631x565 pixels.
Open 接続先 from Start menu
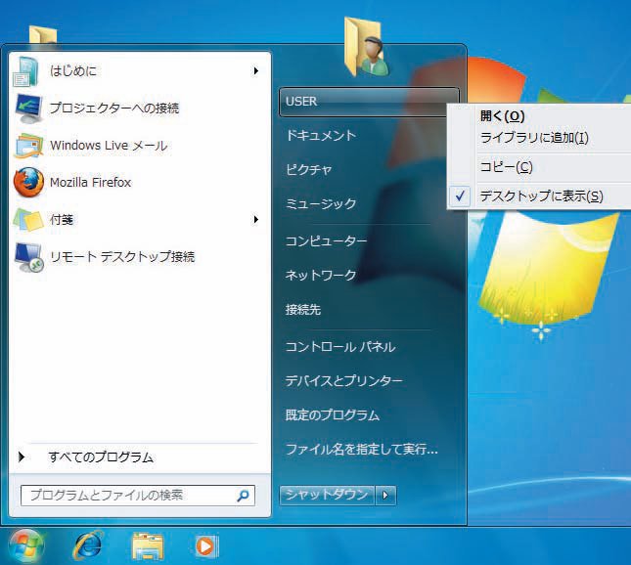(303, 309)
